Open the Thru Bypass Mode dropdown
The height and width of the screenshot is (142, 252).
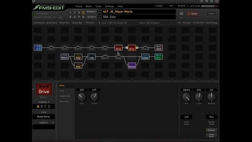pyautogui.click(x=211, y=117)
